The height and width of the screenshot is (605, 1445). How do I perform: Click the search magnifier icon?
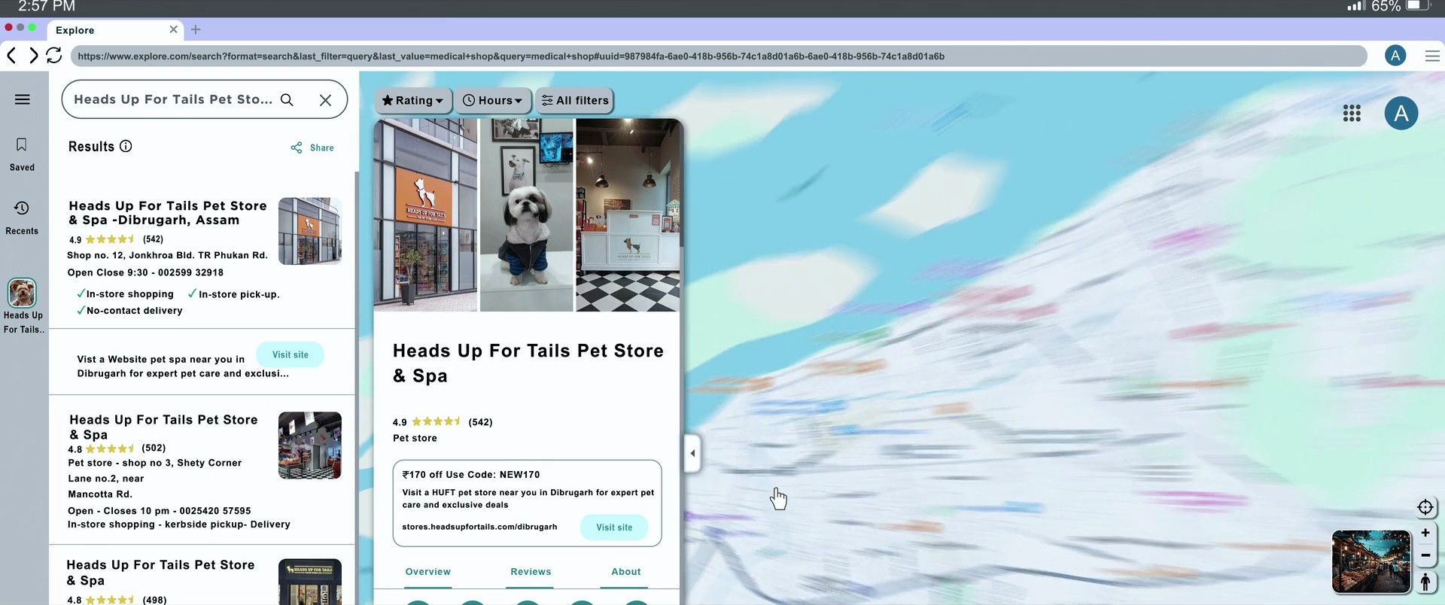pyautogui.click(x=287, y=99)
